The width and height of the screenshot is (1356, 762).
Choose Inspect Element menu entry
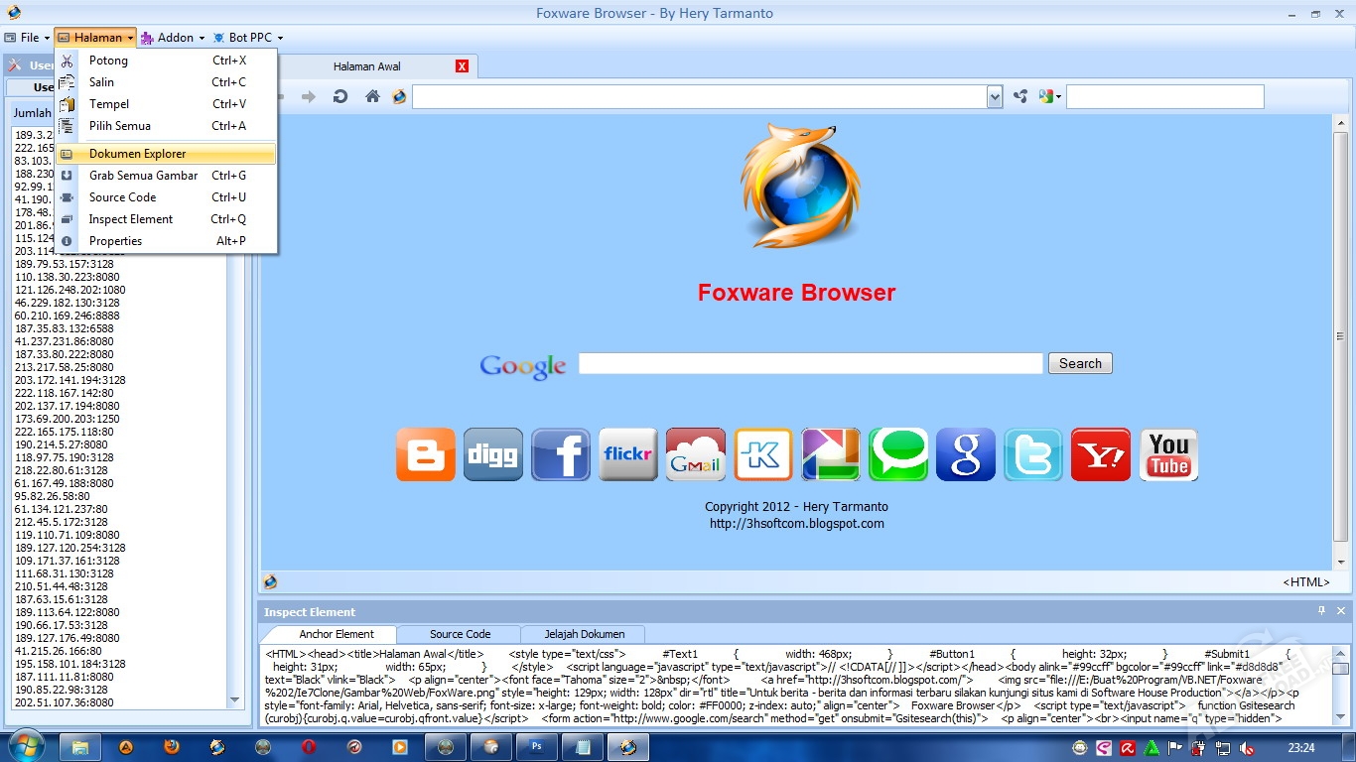[130, 219]
